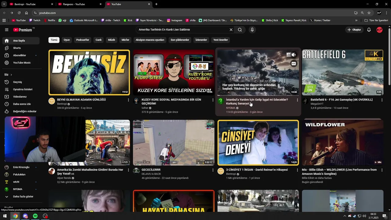Show hidden system tray icons
This screenshot has height=220, width=391.
(x=345, y=216)
